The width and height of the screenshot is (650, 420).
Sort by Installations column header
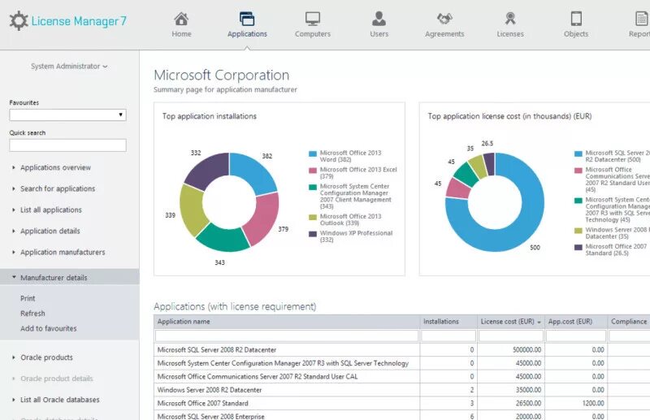coord(448,322)
